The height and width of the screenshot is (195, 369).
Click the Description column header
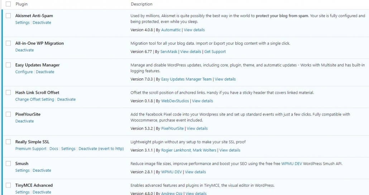tap(142, 4)
